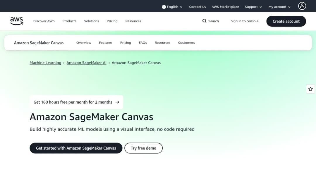This screenshot has height=178, width=316.
Task: Click the globe language icon
Action: pyautogui.click(x=164, y=7)
